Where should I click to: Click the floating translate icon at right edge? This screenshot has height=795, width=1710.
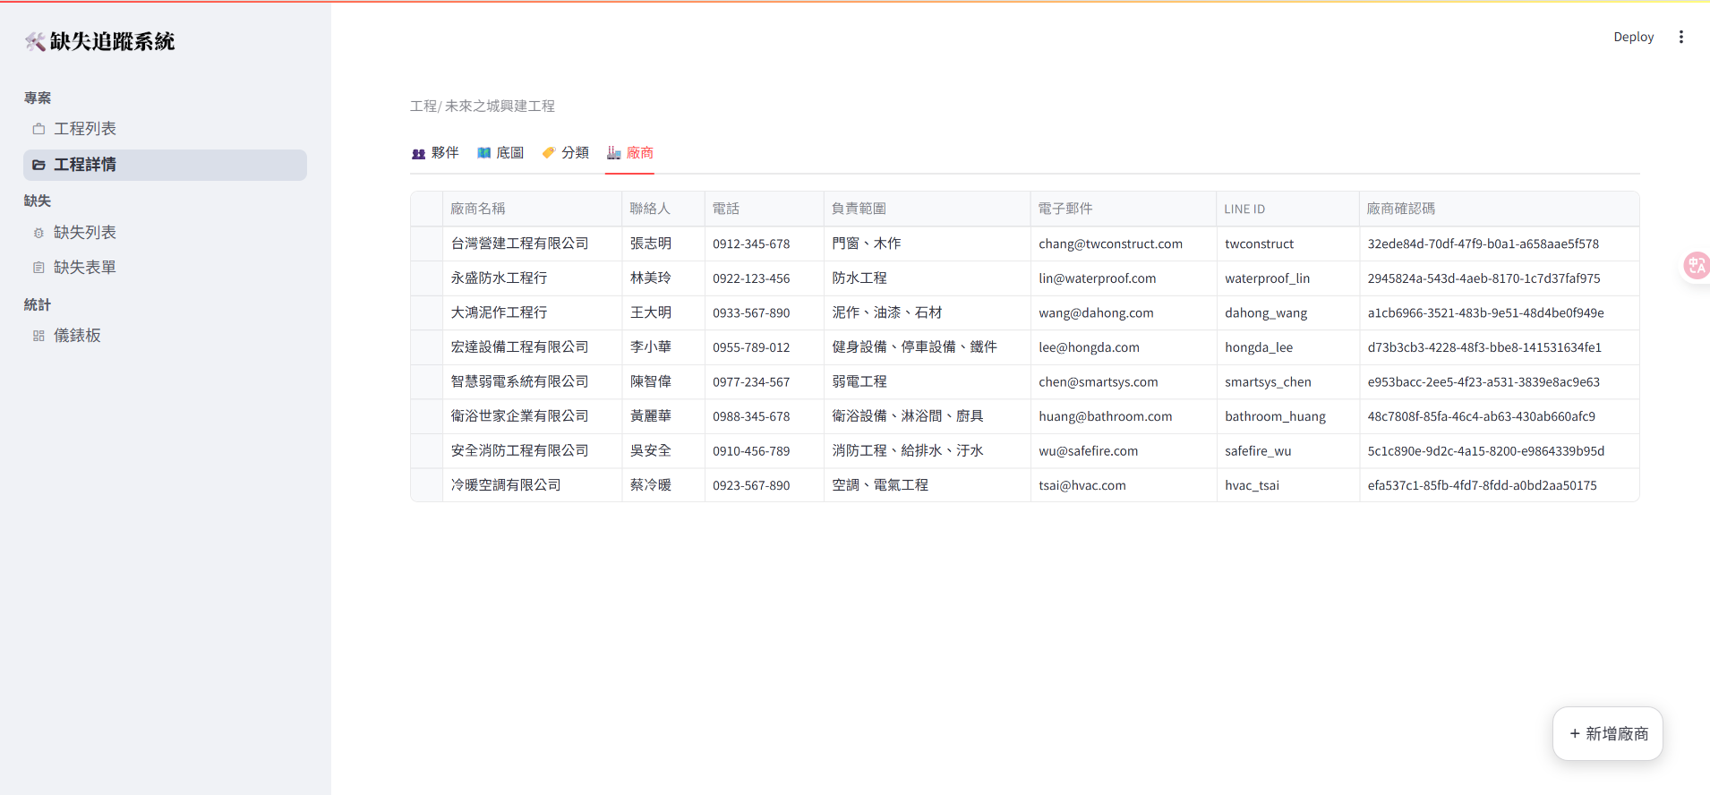click(x=1695, y=265)
